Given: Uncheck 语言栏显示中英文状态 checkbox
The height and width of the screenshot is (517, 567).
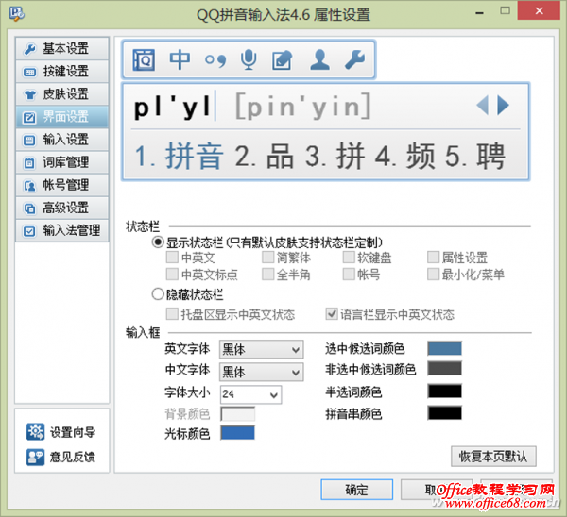Looking at the screenshot, I should click(x=332, y=314).
